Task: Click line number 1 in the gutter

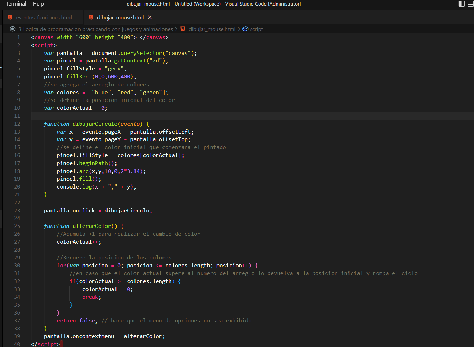Action: pyautogui.click(x=19, y=37)
